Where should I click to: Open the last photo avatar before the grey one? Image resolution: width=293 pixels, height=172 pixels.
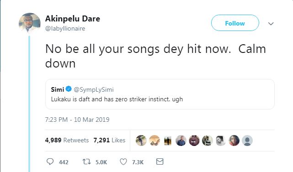(x=234, y=141)
